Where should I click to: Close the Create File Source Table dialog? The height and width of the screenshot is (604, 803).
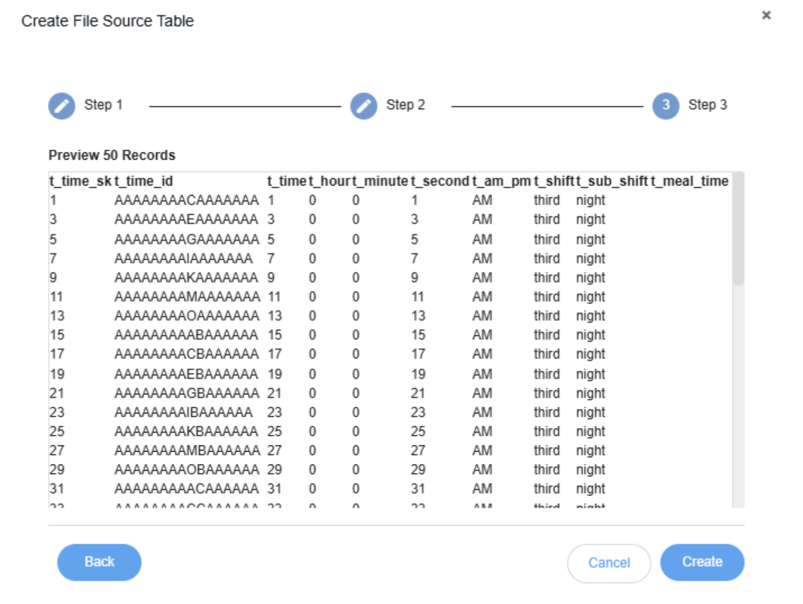pos(766,15)
